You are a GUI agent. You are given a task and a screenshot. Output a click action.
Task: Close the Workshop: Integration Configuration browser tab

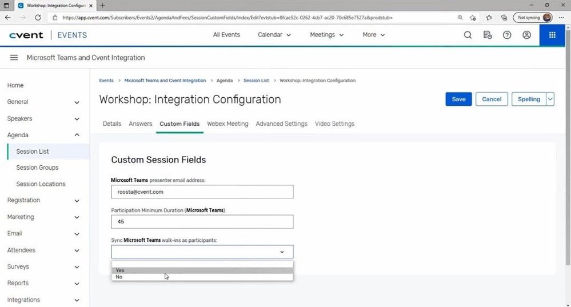pos(91,6)
